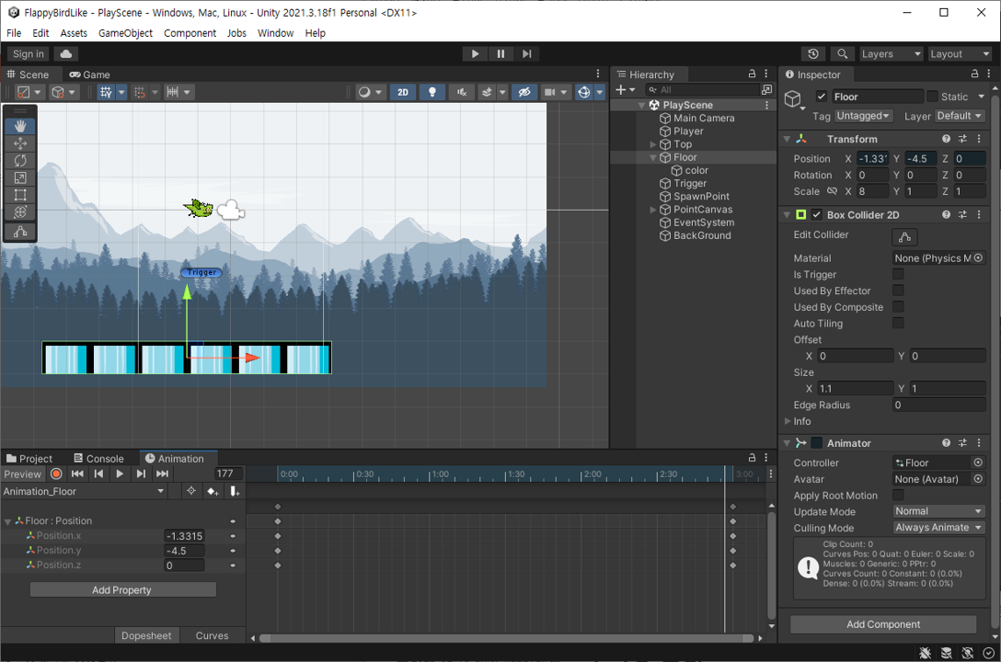Click the Pause button in toolbar
The width and height of the screenshot is (1001, 662).
point(500,54)
